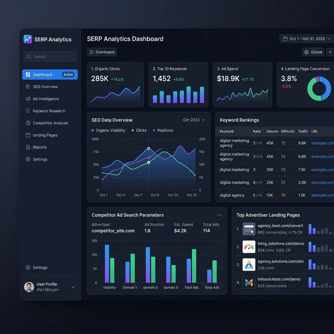Screen dimensions: 334x334
Task: Click the upper Settings gear icon
Action: [x=28, y=159]
